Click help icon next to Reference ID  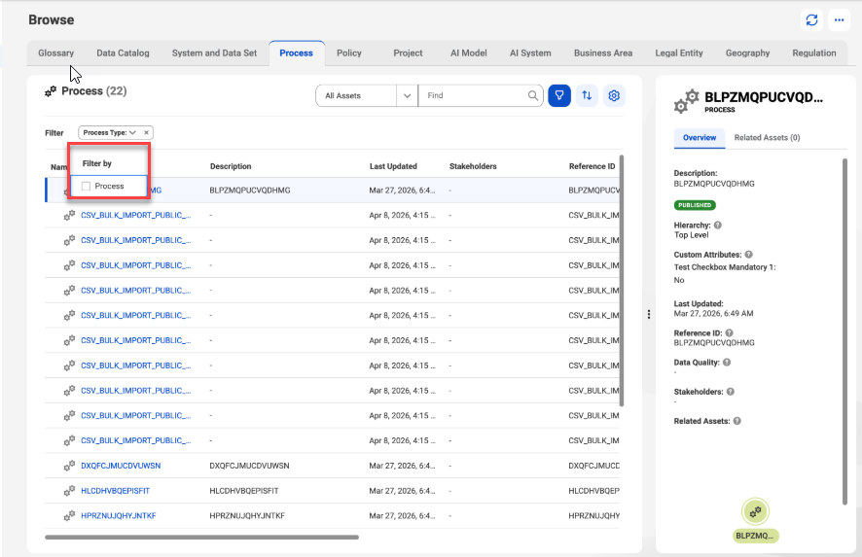(729, 332)
